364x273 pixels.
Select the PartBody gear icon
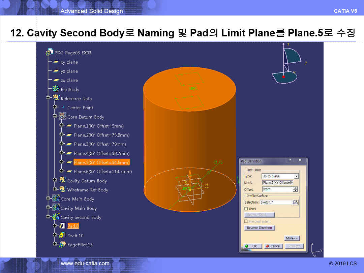pos(56,89)
